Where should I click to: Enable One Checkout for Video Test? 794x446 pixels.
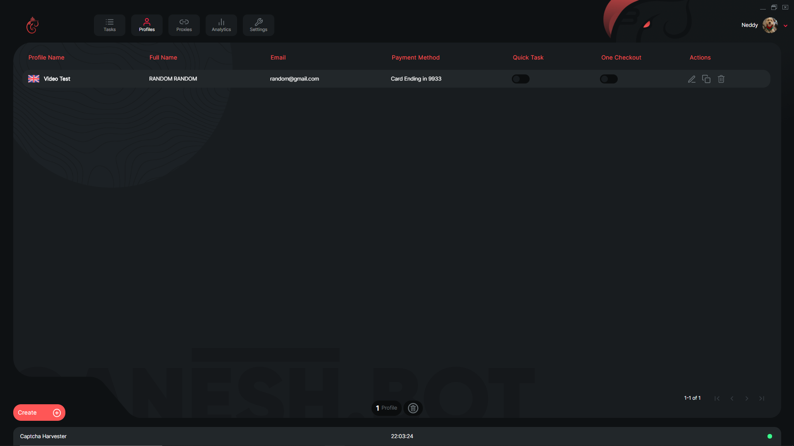pyautogui.click(x=609, y=79)
